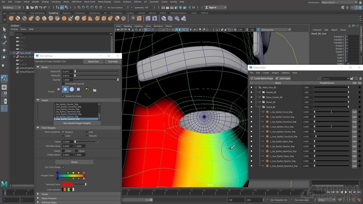This screenshot has width=363, height=204.
Task: Click the trash delete icon in Shape Editor
Action: (x=360, y=79)
